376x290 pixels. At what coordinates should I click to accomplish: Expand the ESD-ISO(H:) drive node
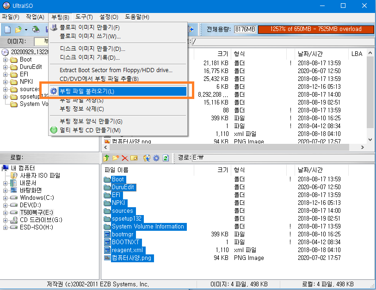(5, 228)
